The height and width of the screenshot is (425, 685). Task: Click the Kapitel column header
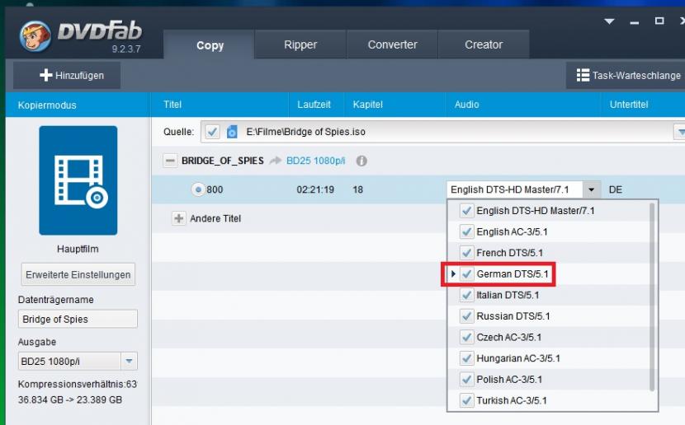click(x=368, y=105)
